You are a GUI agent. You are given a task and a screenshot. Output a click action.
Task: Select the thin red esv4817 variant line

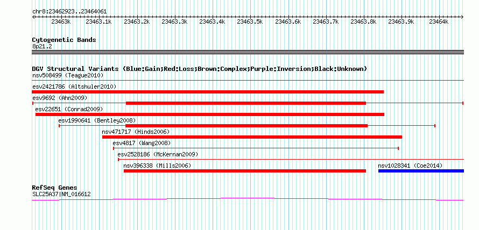click(x=256, y=148)
